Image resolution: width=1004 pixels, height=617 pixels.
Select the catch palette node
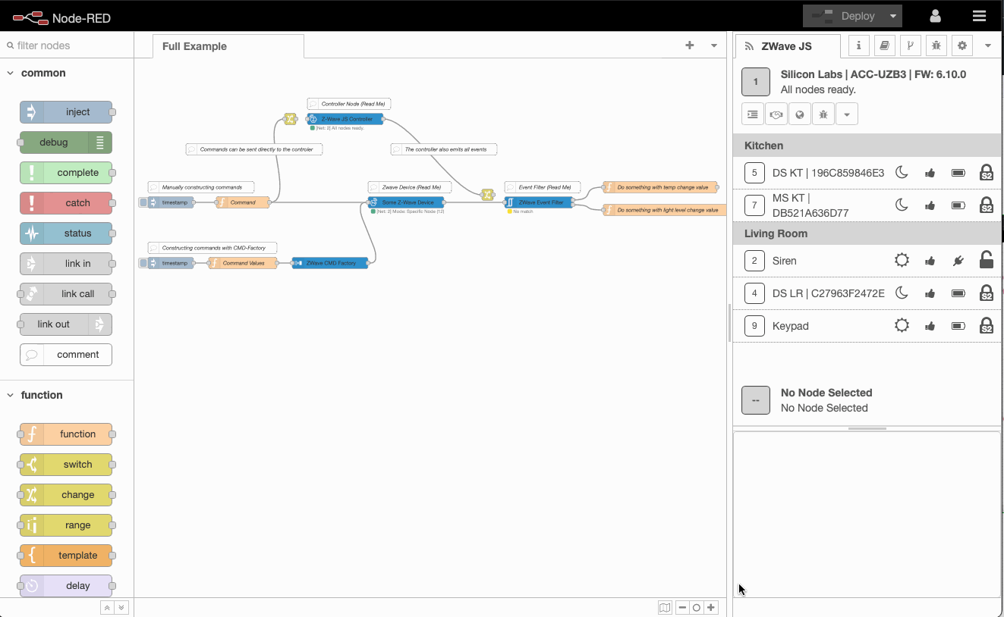click(66, 203)
